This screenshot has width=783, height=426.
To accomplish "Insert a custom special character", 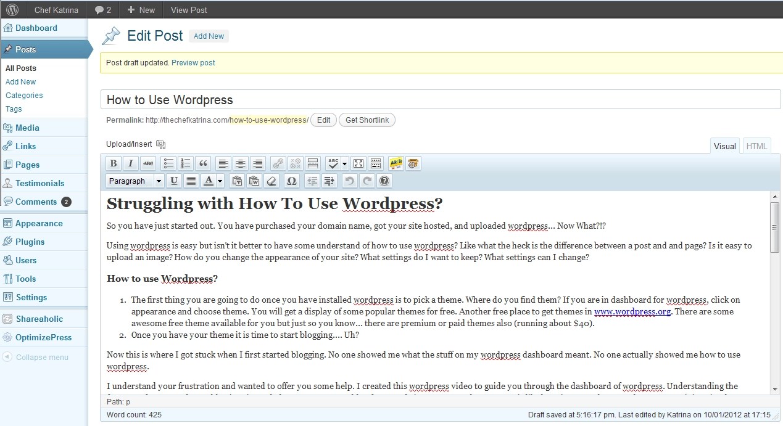I will 292,181.
